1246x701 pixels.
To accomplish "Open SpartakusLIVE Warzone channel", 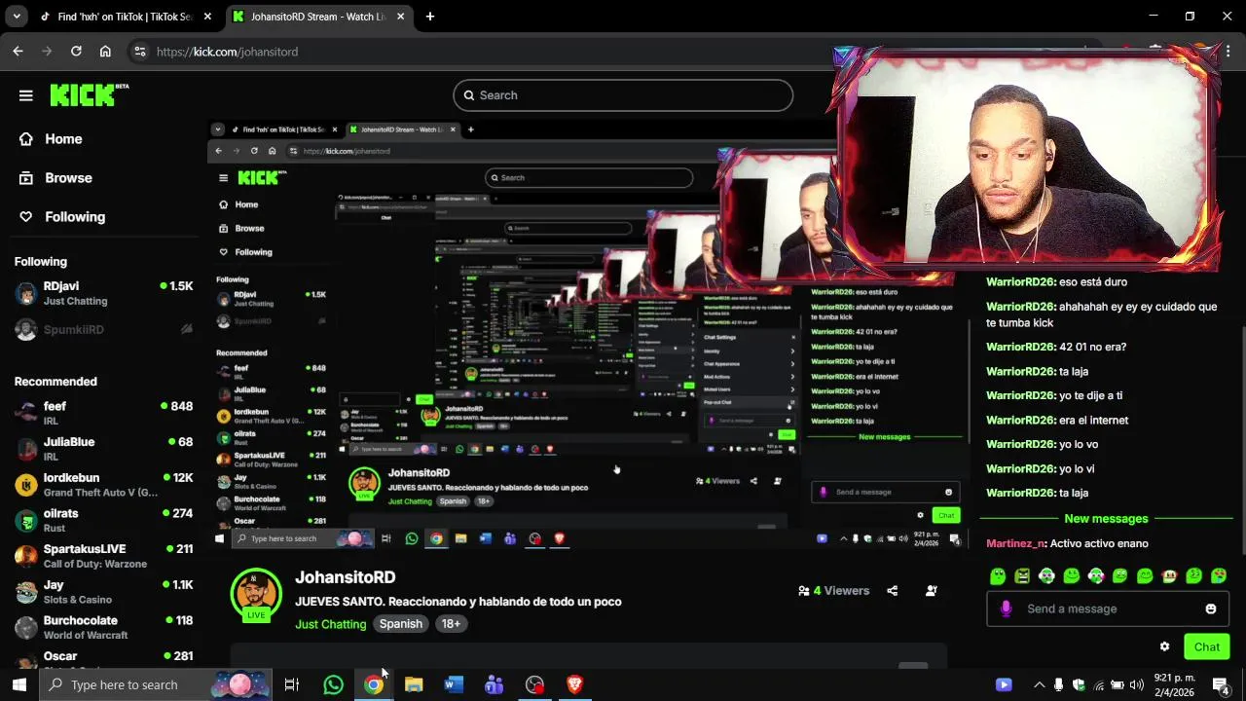I will (x=102, y=556).
